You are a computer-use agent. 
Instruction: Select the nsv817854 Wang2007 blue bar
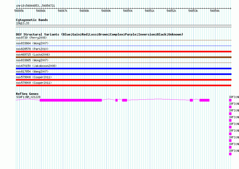124,74
